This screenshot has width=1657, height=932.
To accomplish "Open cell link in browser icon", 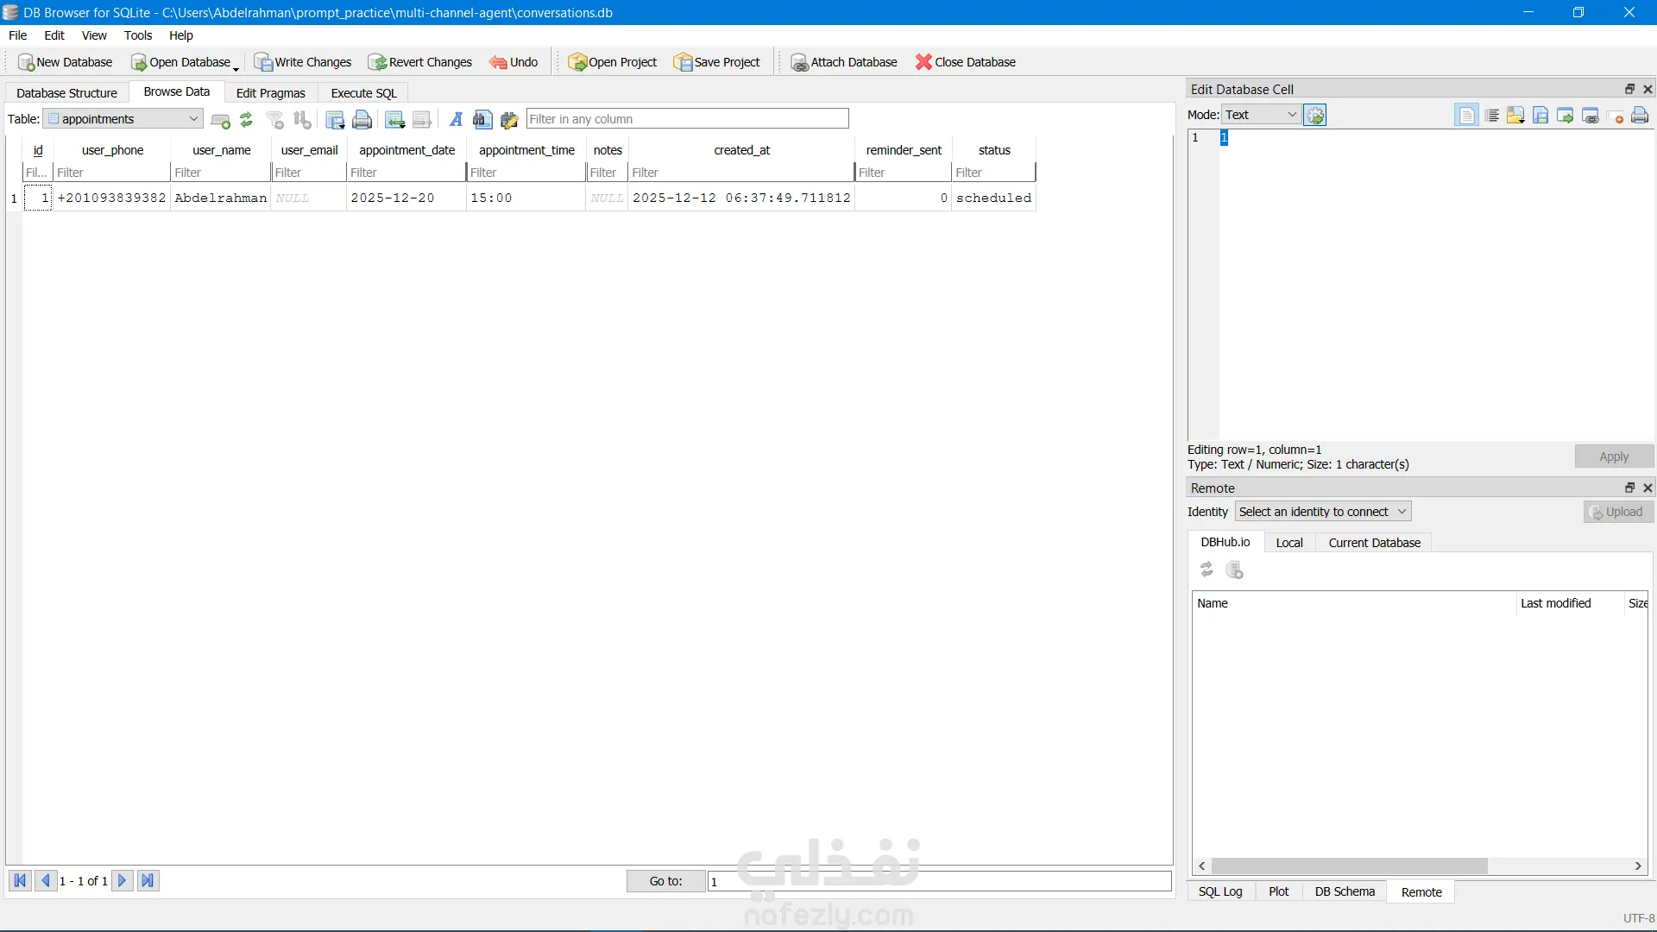I will click(x=1591, y=116).
